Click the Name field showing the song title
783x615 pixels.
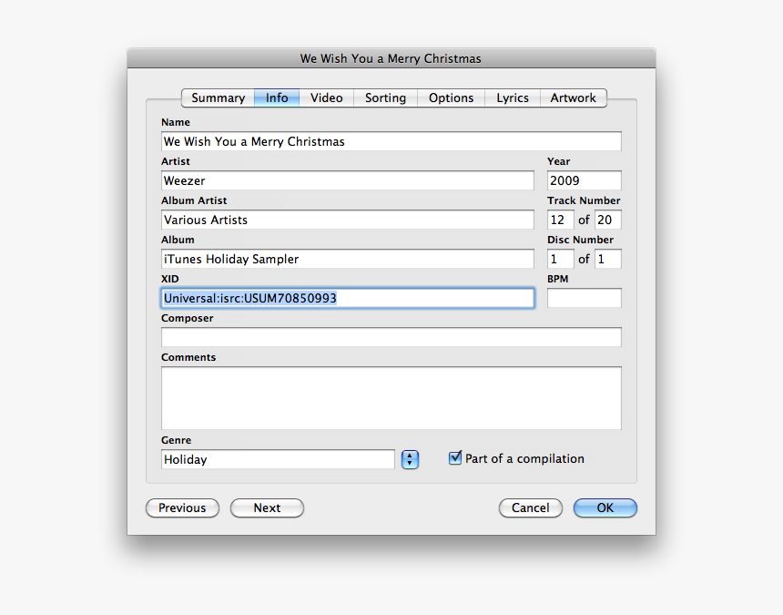tap(391, 141)
